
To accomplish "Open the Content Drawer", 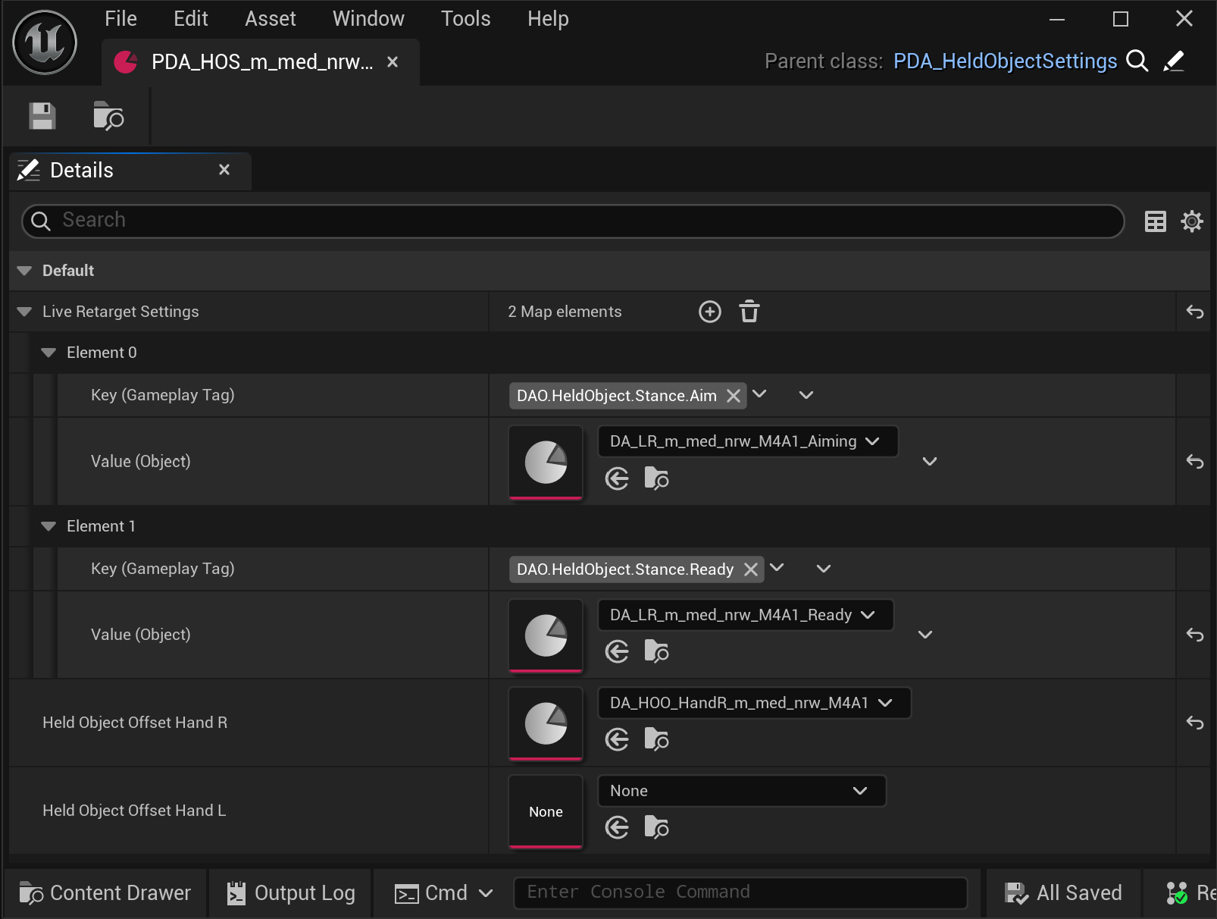I will (x=105, y=893).
